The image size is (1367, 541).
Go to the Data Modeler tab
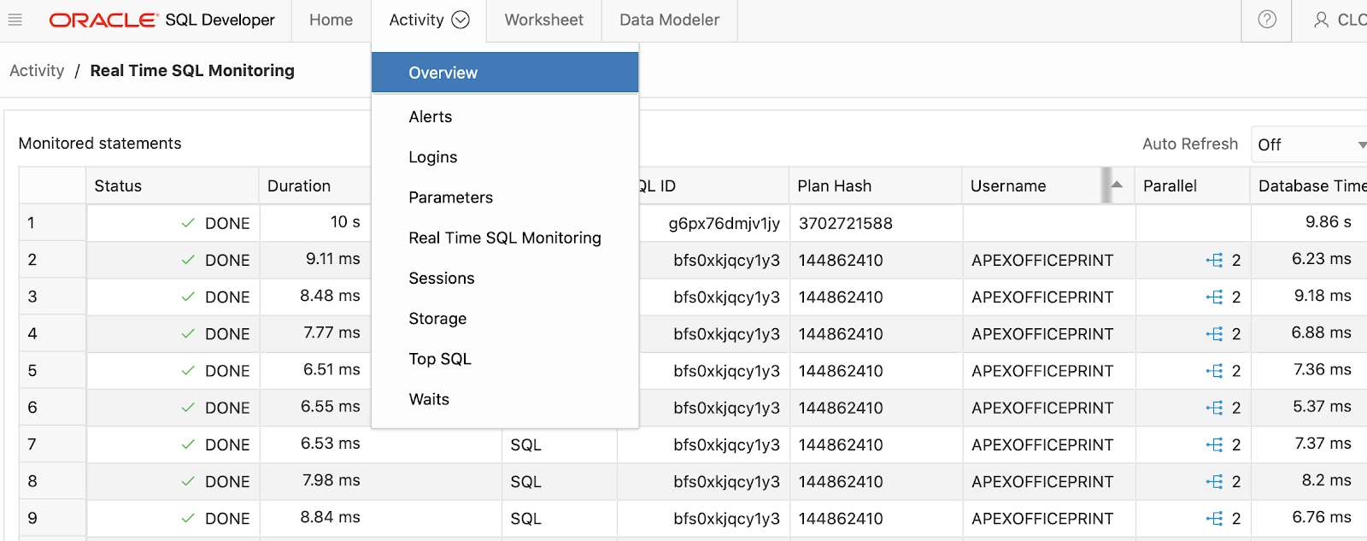click(670, 20)
